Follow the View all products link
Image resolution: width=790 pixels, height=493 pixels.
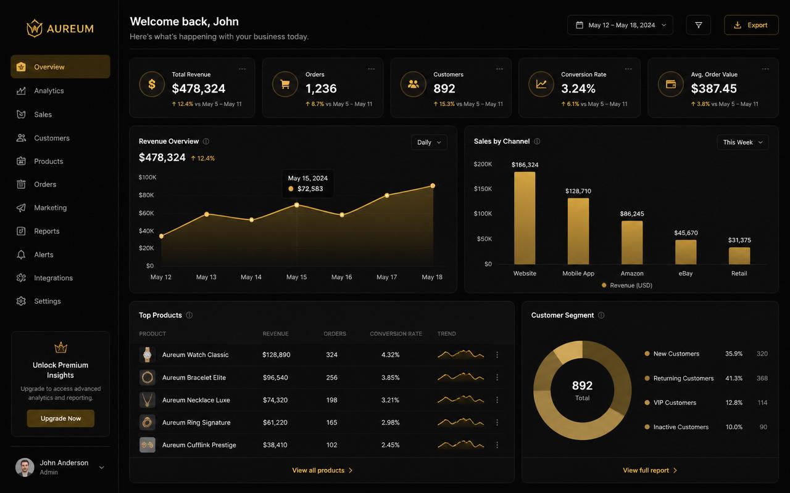coord(322,470)
